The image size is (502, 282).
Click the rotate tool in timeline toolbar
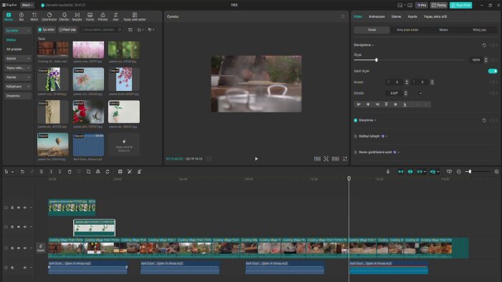(108, 172)
